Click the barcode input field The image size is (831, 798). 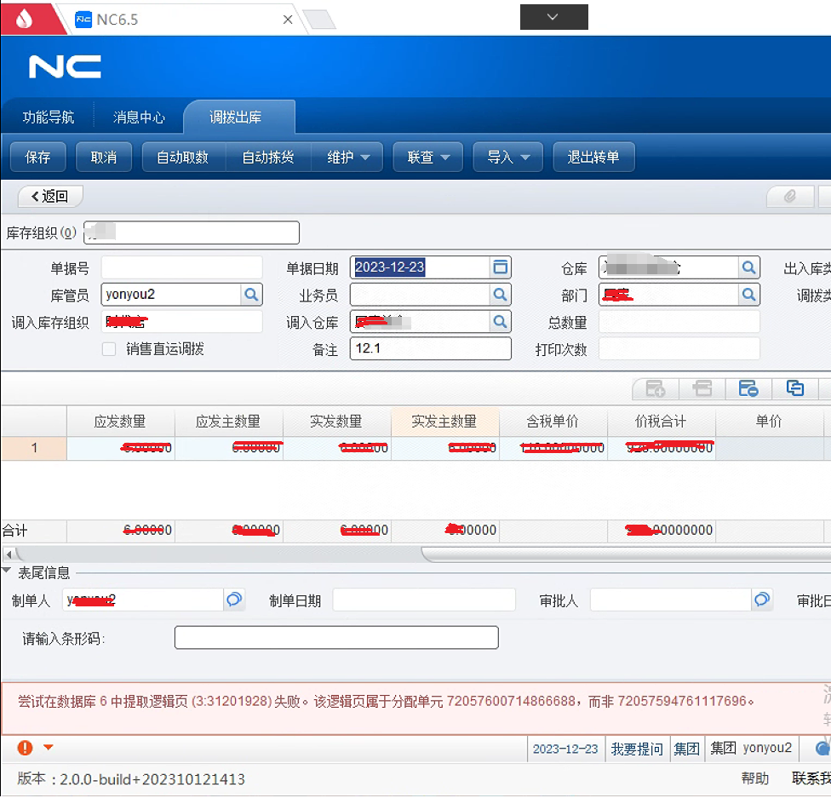click(336, 638)
